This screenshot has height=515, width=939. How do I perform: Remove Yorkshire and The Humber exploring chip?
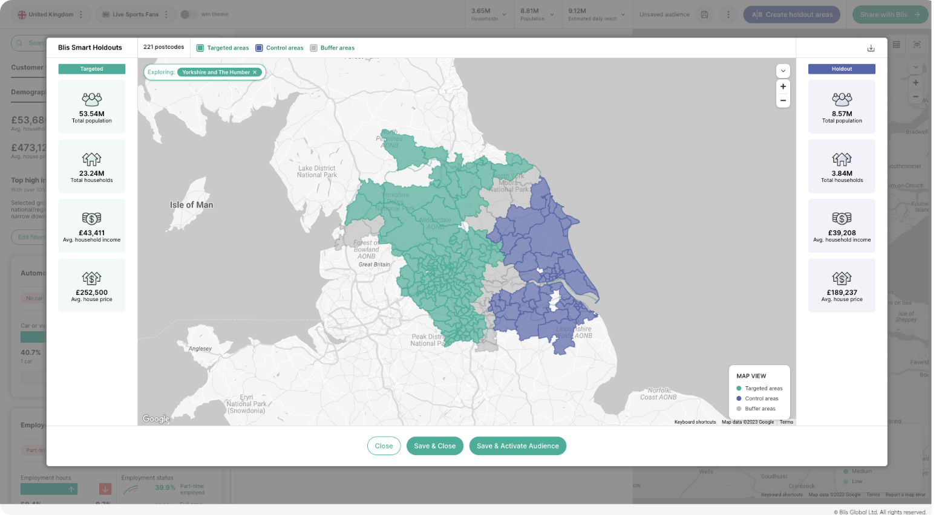(255, 72)
